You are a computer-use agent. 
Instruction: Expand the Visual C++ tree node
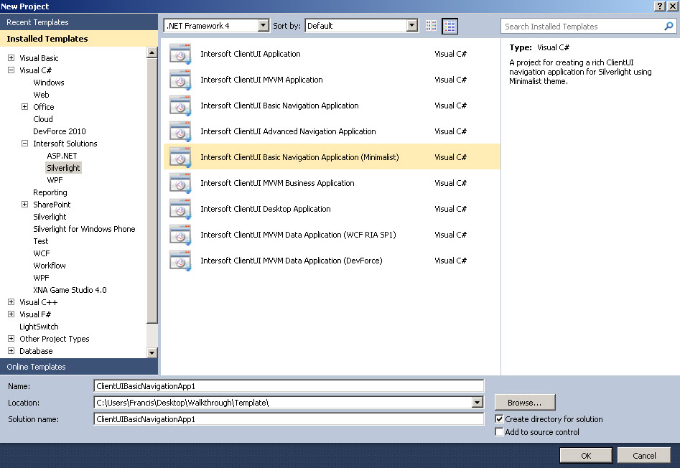point(11,302)
